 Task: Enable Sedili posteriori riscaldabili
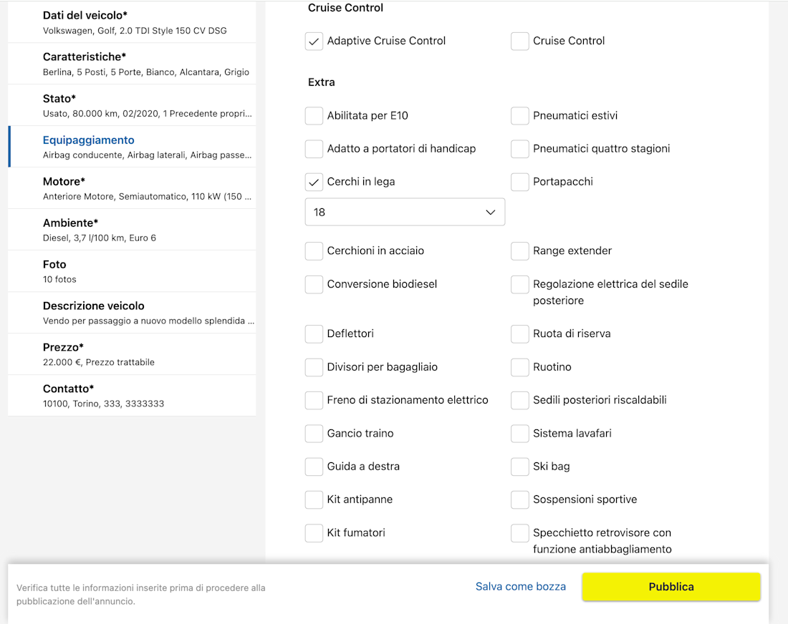click(x=520, y=401)
